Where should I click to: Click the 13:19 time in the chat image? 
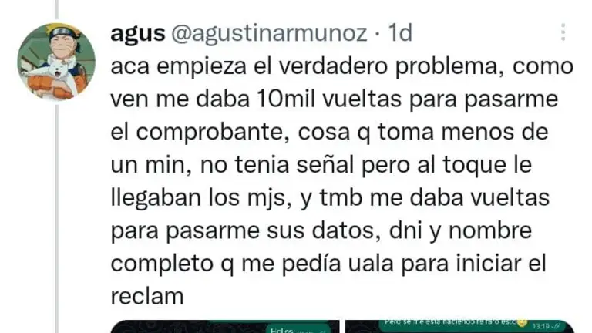[x=540, y=325]
